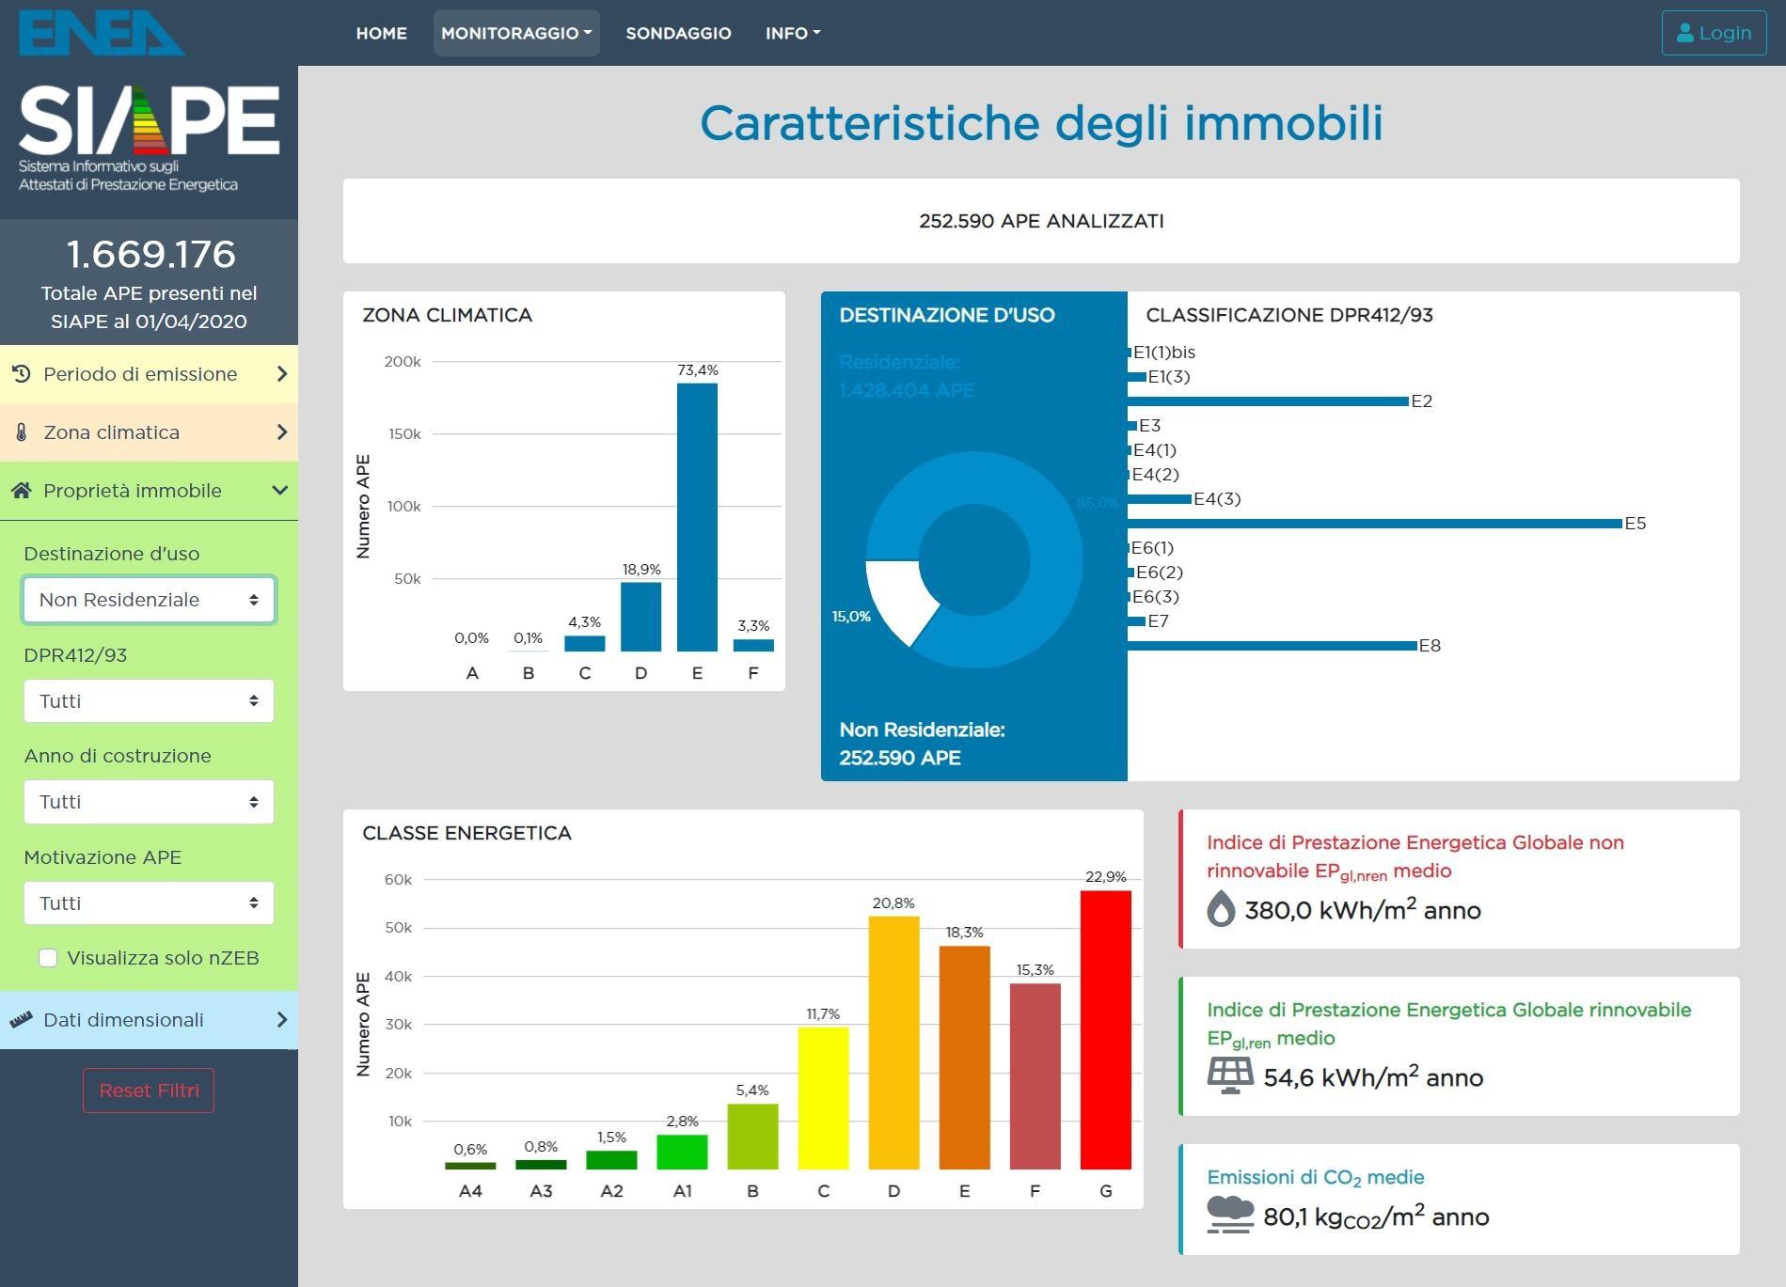
Task: Open the Motivazione APE dropdown
Action: [149, 903]
